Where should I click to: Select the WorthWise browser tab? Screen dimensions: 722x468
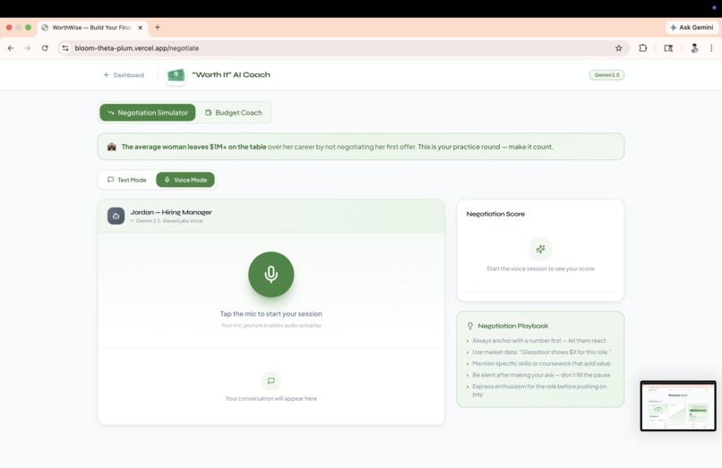(92, 28)
